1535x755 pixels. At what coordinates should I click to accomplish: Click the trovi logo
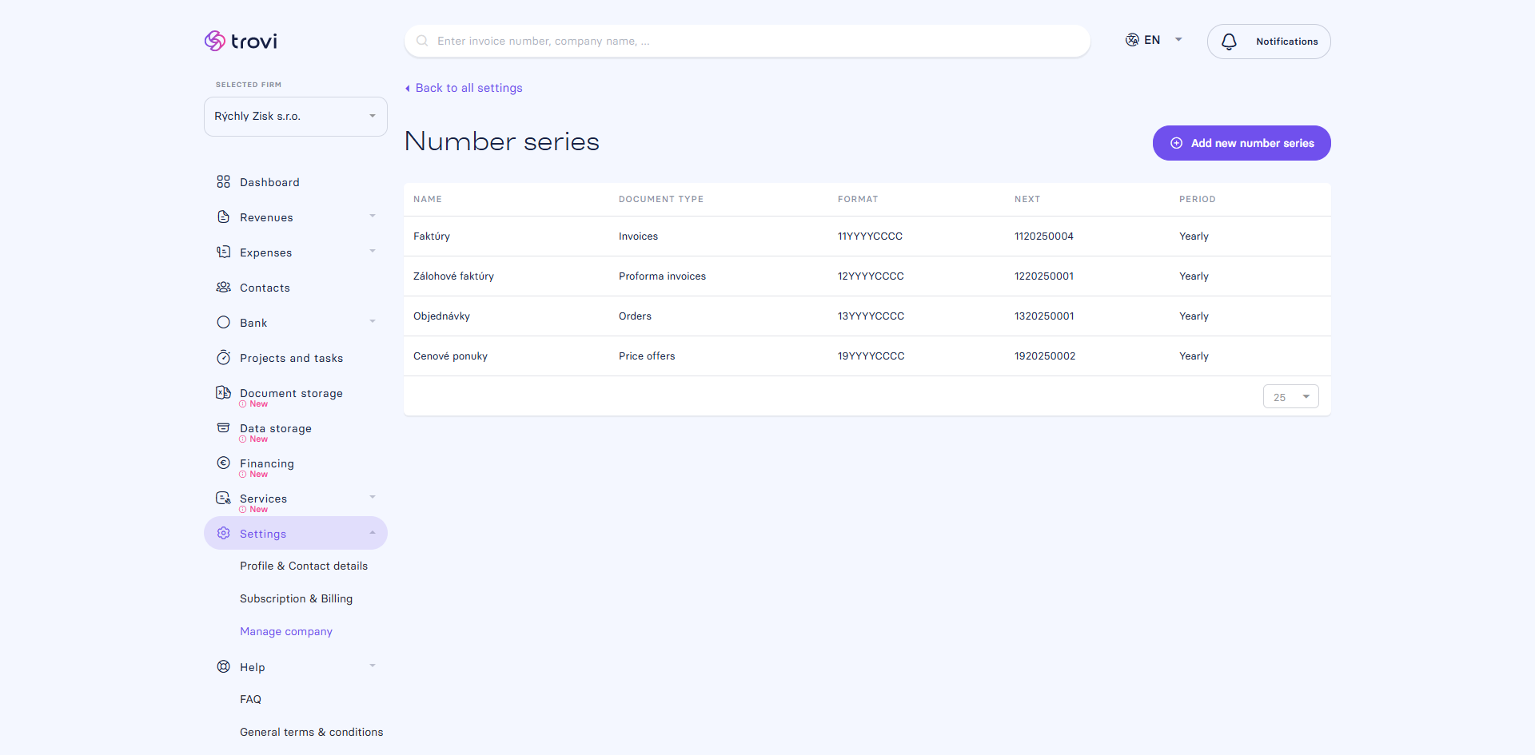tap(241, 41)
